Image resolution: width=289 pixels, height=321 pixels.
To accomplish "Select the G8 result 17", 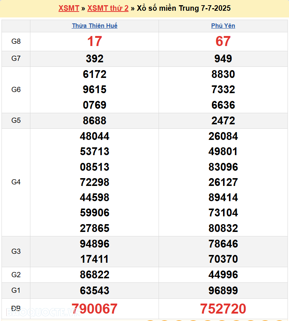I will point(94,41).
